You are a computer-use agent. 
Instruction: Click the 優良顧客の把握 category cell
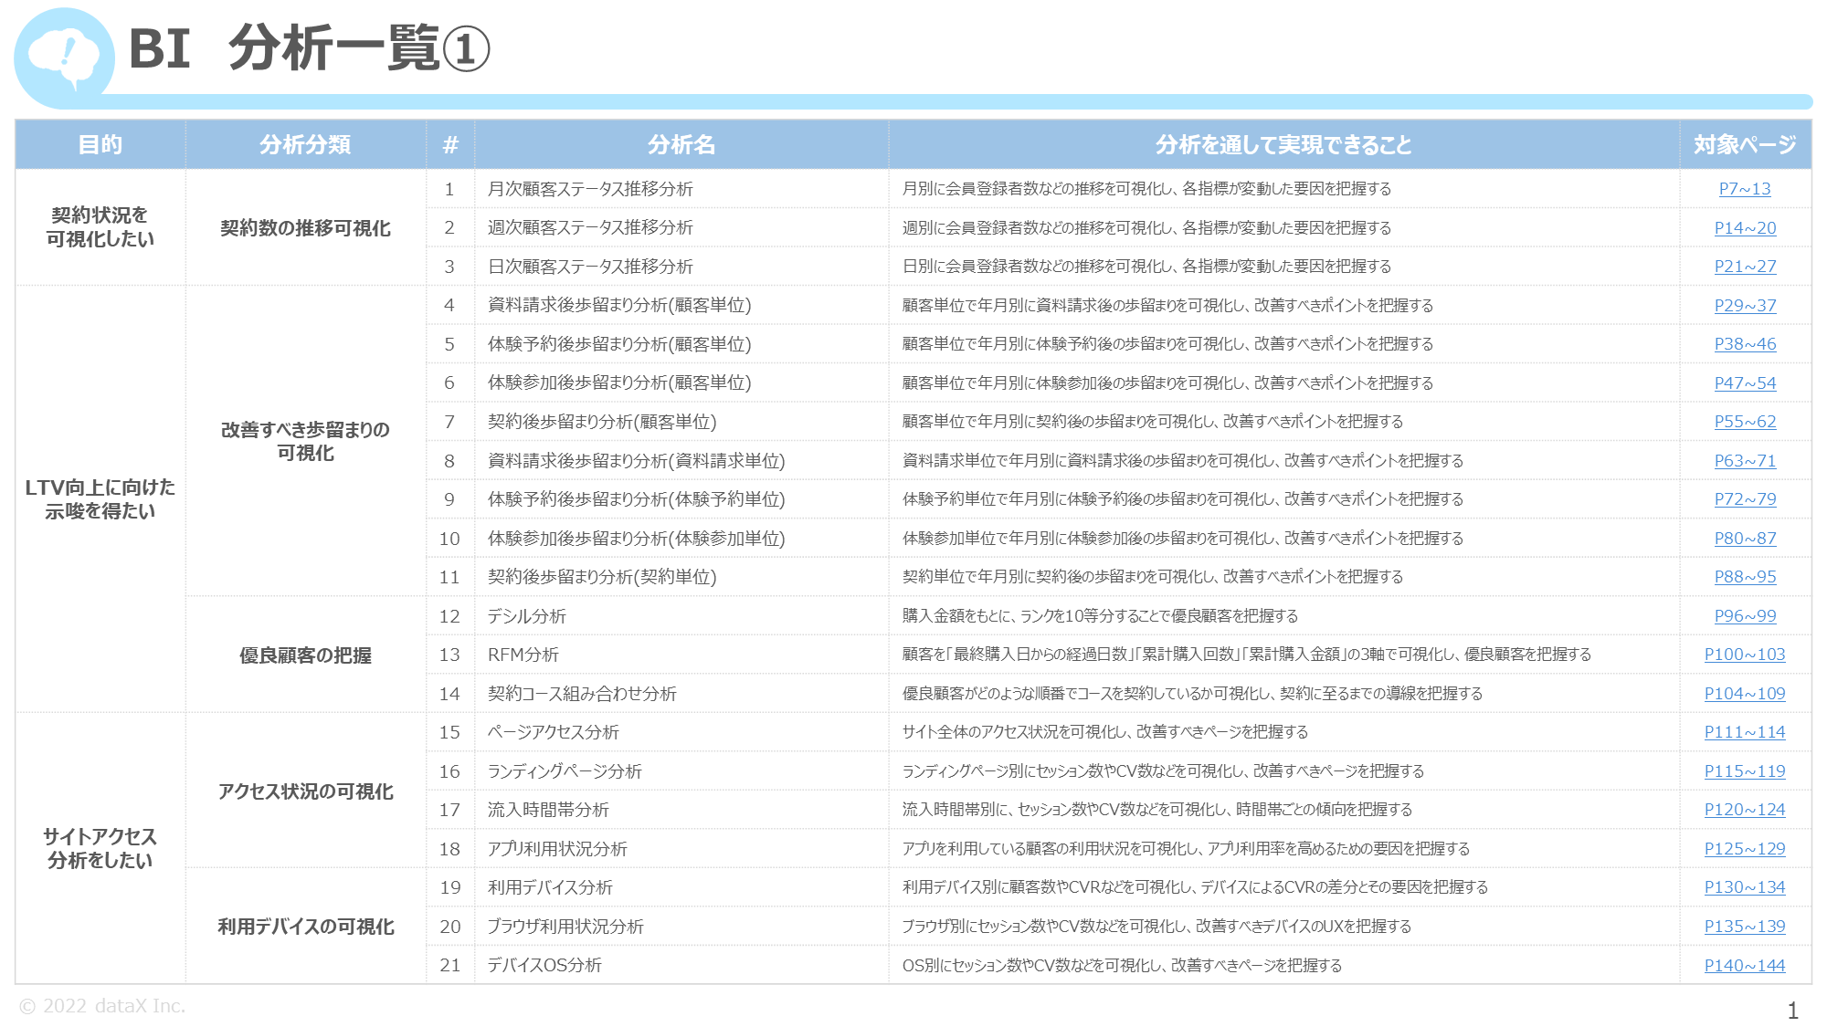click(x=305, y=655)
